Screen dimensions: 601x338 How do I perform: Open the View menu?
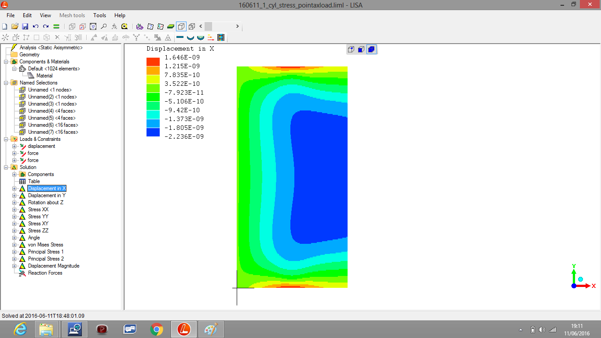[x=45, y=15]
